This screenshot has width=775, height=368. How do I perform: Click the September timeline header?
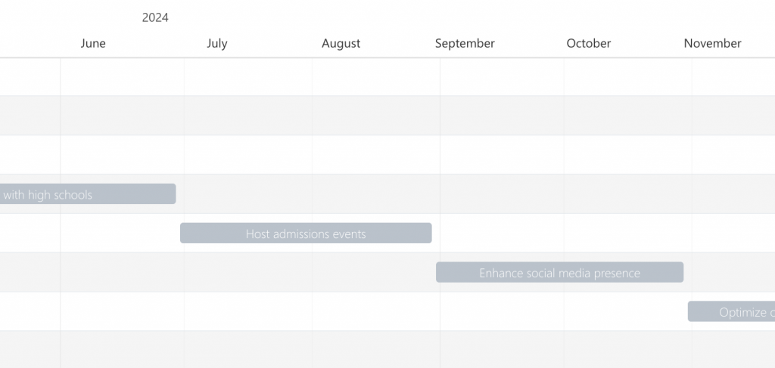pyautogui.click(x=465, y=43)
